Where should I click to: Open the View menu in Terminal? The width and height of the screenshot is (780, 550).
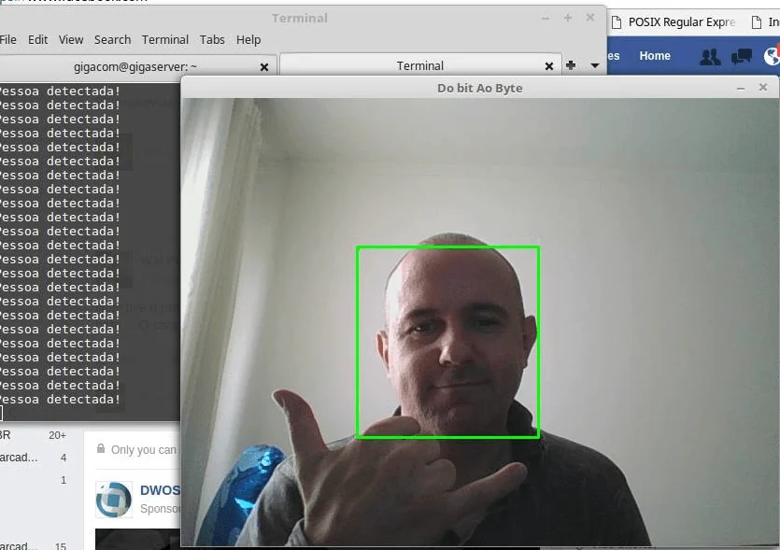(x=71, y=40)
